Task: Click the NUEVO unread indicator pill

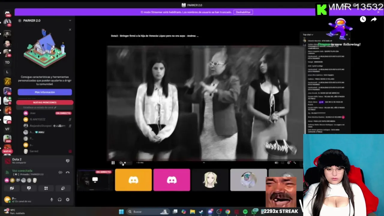Action: 7,151
